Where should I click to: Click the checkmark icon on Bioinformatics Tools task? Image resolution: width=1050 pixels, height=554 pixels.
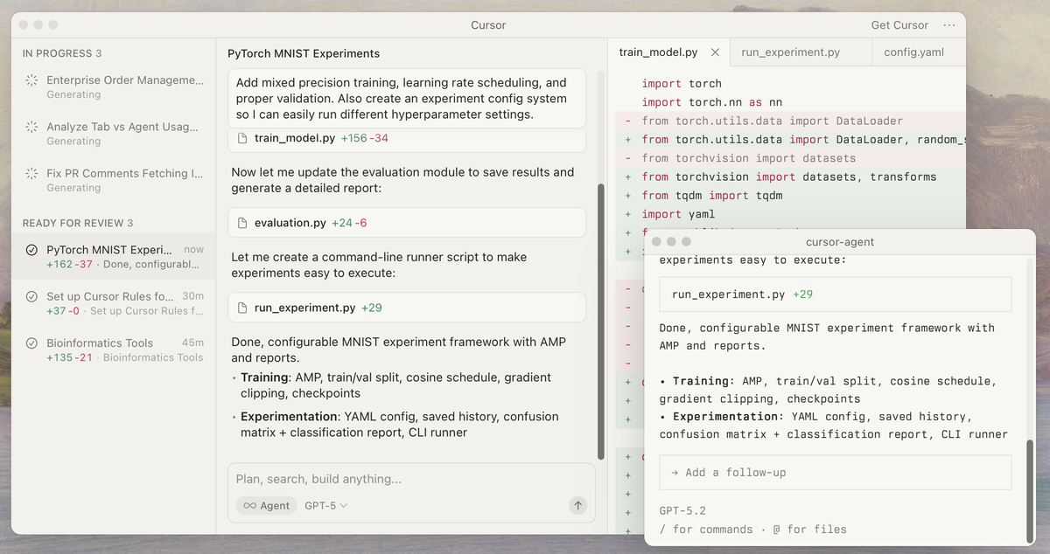tap(31, 343)
